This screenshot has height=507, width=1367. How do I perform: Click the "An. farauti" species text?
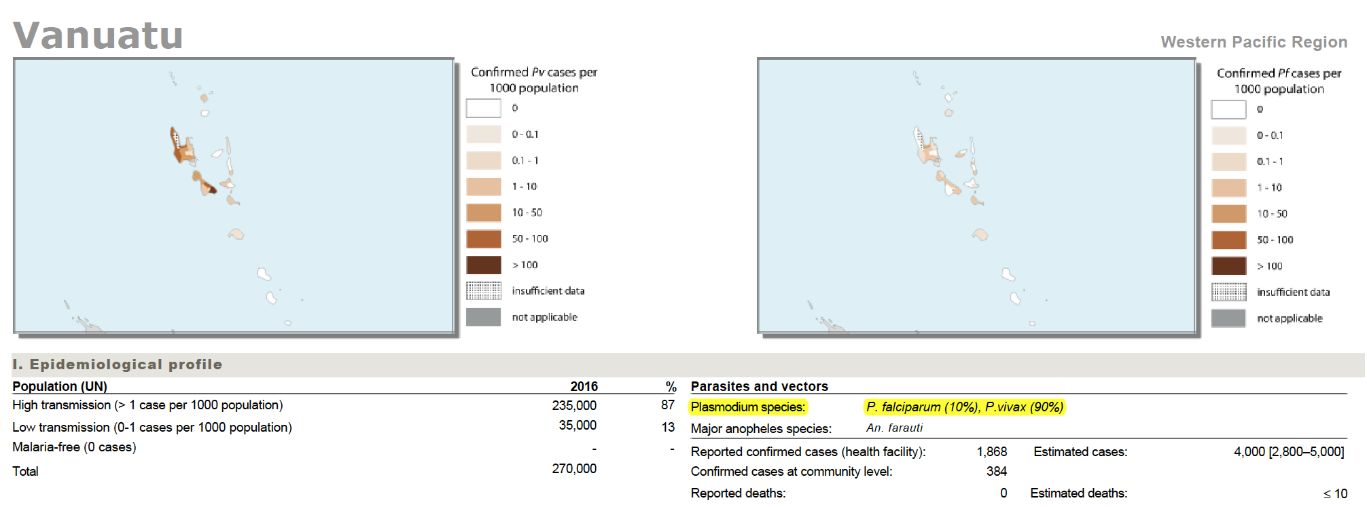894,428
